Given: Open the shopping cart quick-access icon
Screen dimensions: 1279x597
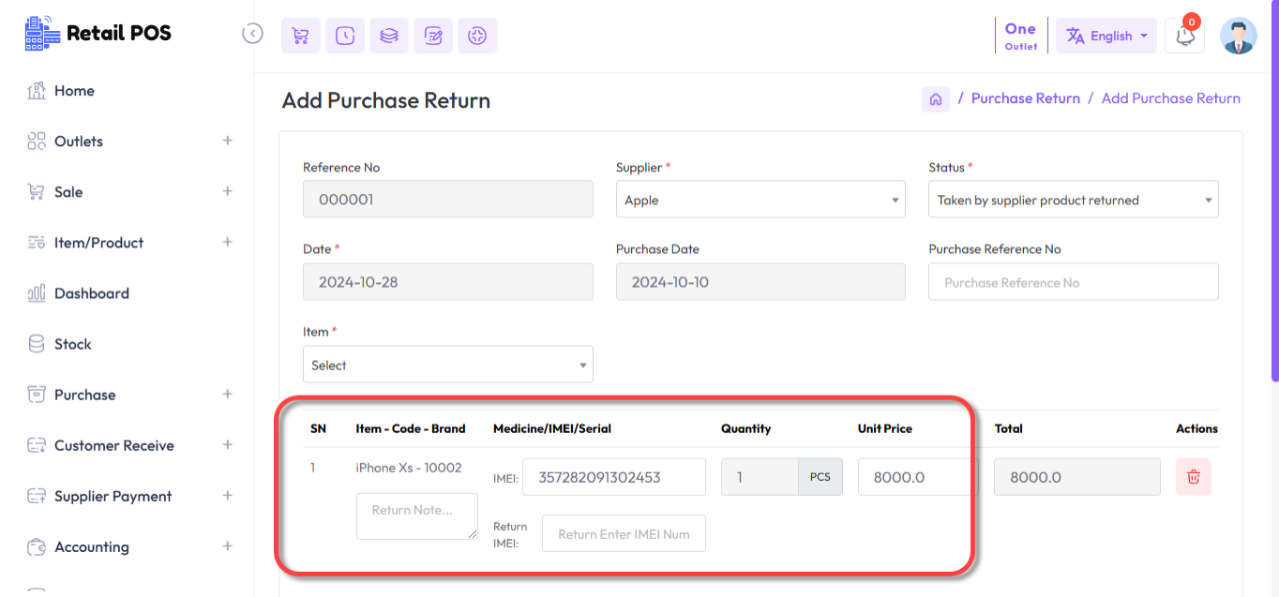Looking at the screenshot, I should [300, 35].
